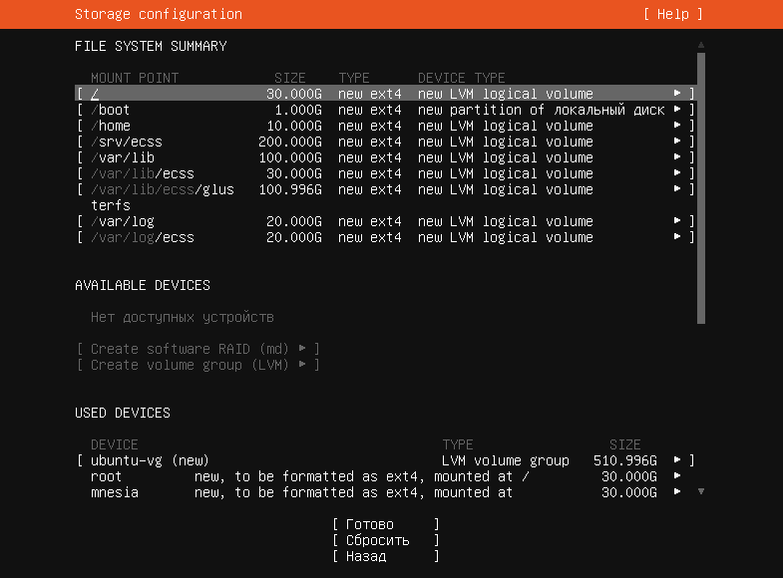Expand arrow for the / root mount
This screenshot has height=578, width=783.
click(677, 94)
